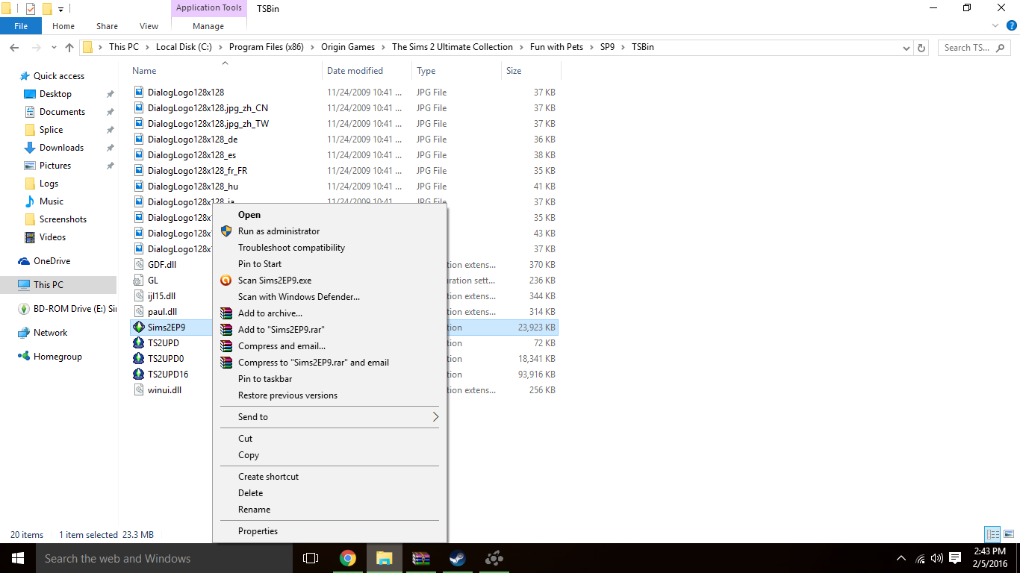Switch to the details view toggle

point(992,534)
